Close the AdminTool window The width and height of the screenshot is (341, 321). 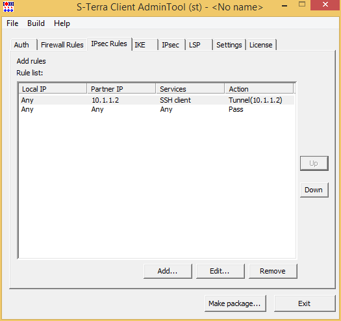point(325,5)
